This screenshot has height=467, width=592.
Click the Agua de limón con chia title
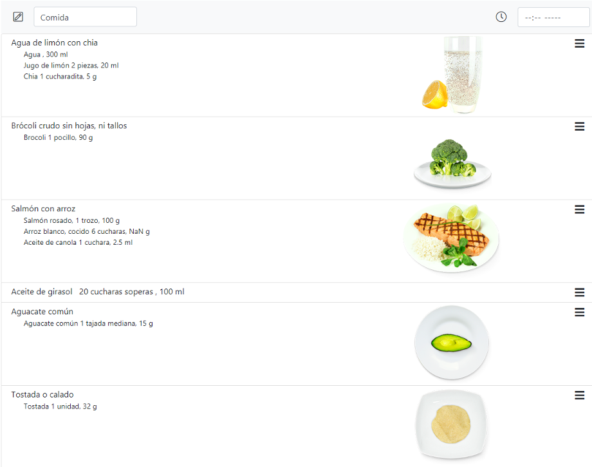[x=54, y=43]
